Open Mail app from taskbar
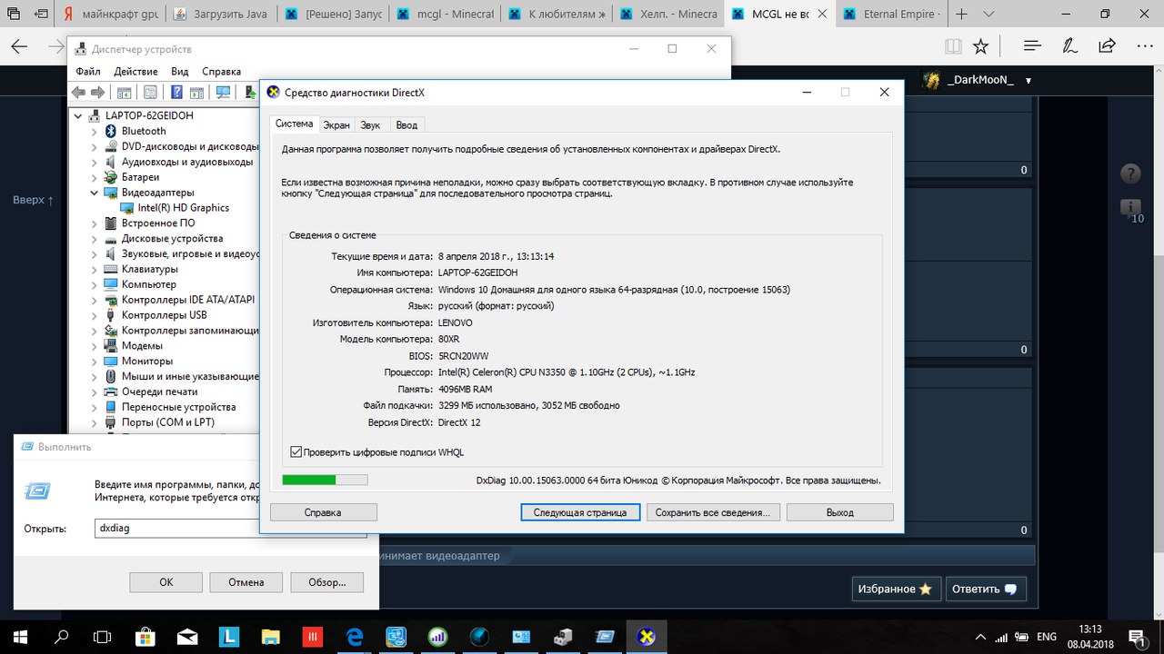 187,637
